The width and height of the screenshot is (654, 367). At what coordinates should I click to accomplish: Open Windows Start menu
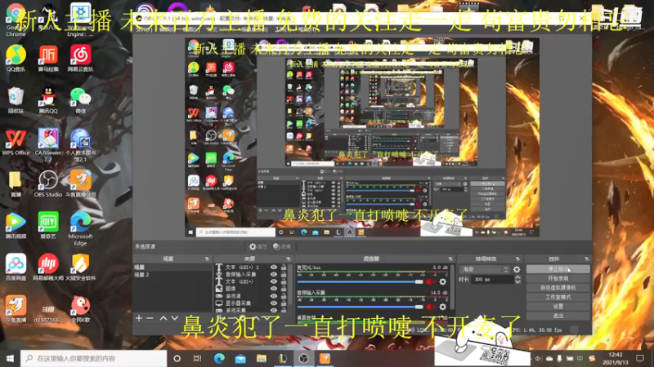pos(10,358)
